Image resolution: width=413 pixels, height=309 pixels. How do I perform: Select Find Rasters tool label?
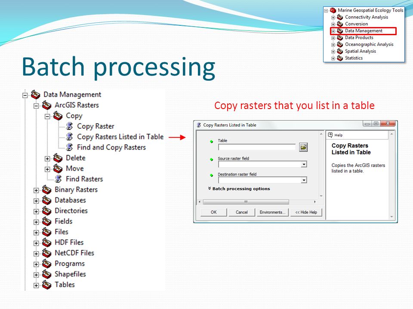tap(84, 179)
